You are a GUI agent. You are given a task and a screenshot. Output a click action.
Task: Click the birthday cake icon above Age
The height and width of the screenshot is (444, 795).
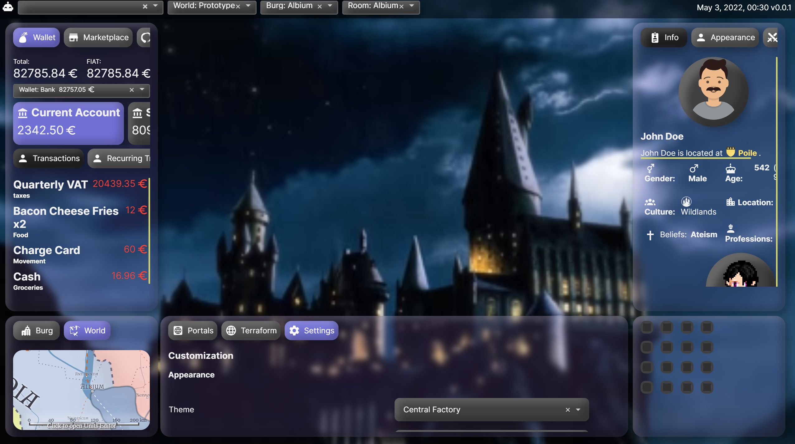[x=731, y=169]
